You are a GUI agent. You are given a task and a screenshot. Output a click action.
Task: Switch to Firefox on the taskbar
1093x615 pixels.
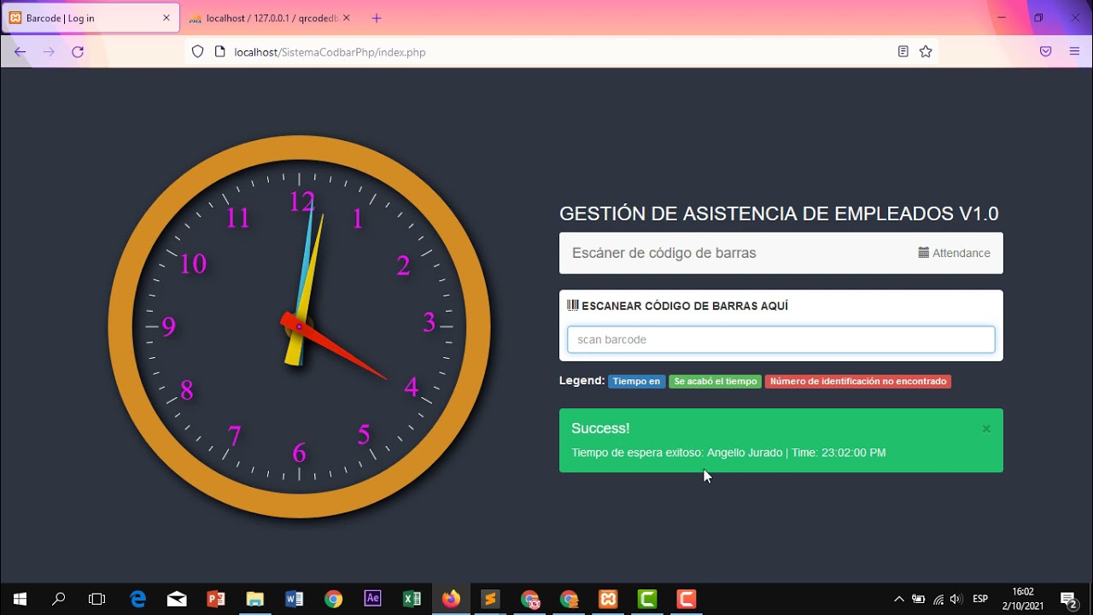[451, 599]
